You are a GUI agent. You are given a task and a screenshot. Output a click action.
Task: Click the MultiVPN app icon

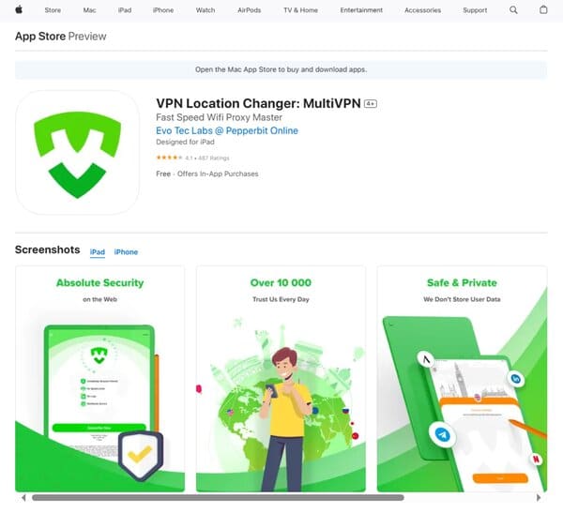(x=78, y=153)
